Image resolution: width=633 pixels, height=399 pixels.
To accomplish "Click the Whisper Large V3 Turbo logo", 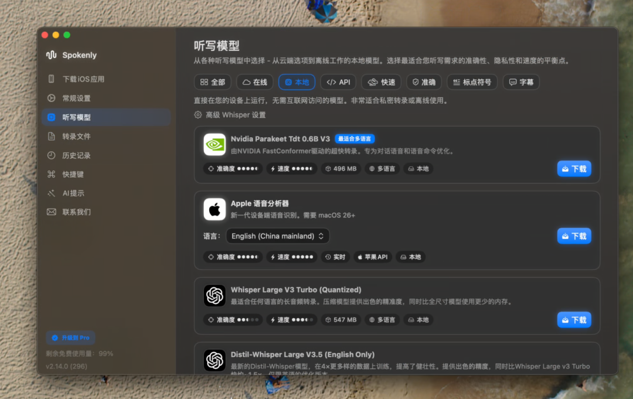I will 215,295.
